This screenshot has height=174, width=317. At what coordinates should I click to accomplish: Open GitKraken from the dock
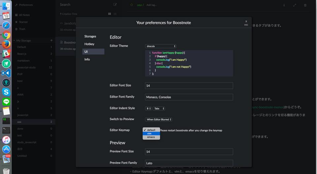[x=6, y=83]
